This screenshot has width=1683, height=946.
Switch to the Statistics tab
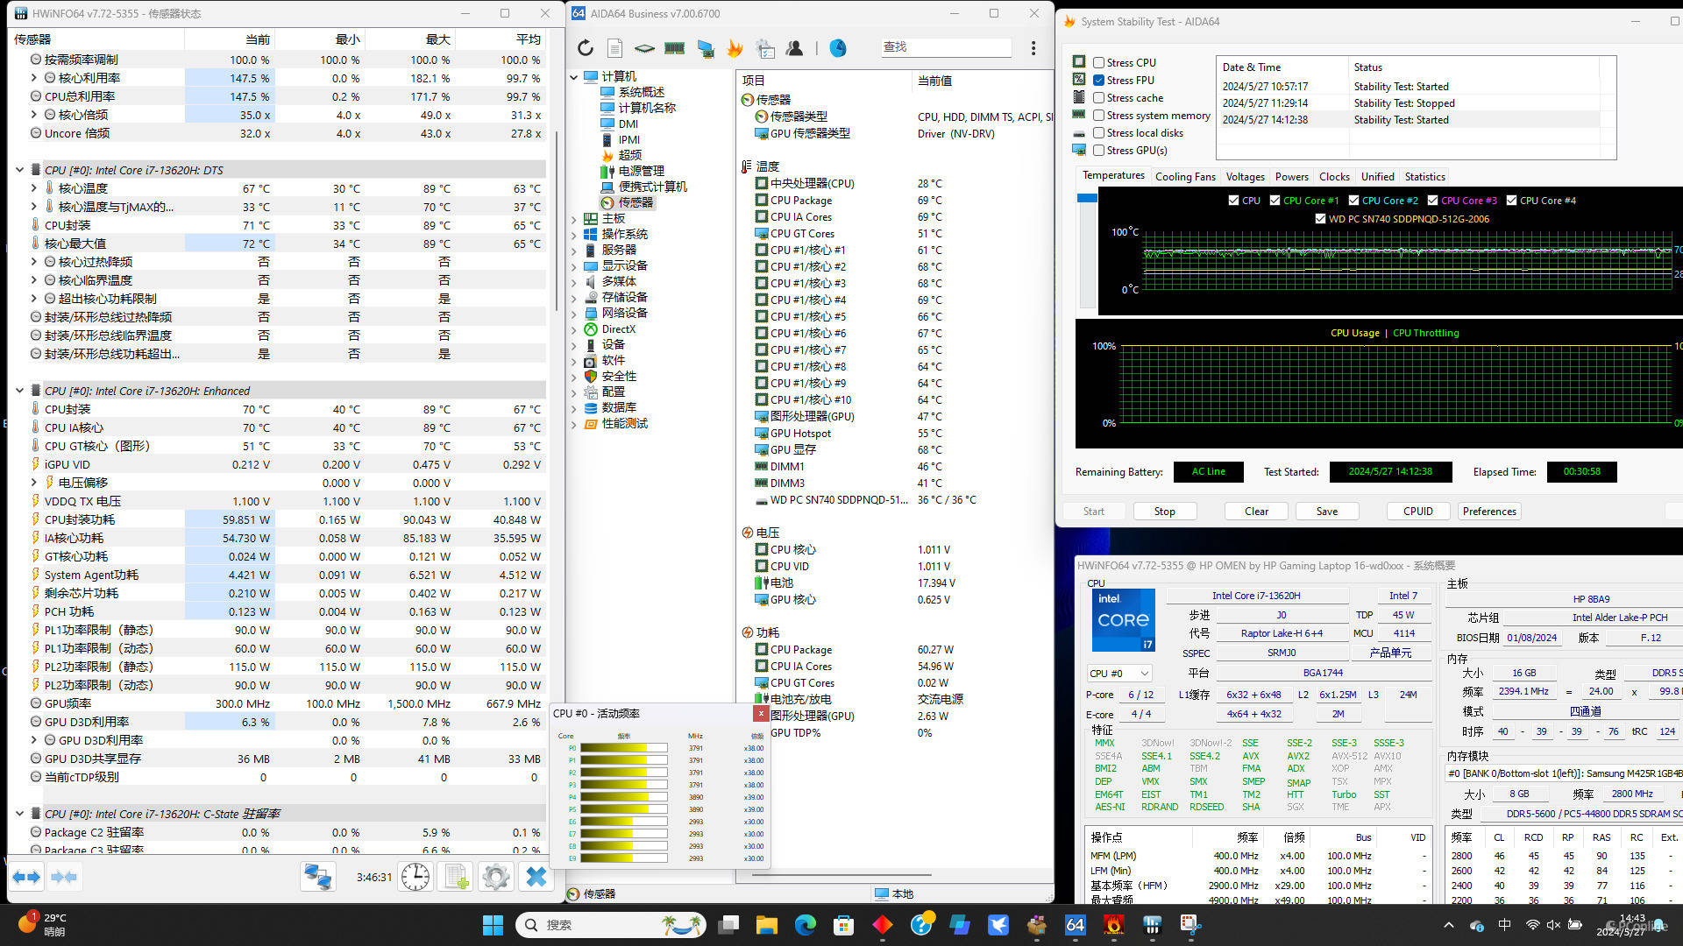[1424, 177]
